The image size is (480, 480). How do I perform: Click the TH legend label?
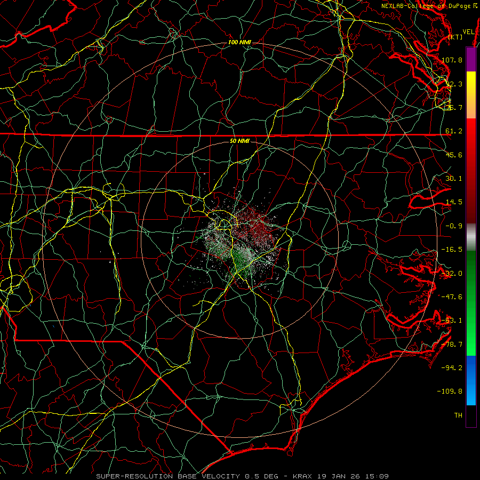click(x=458, y=415)
